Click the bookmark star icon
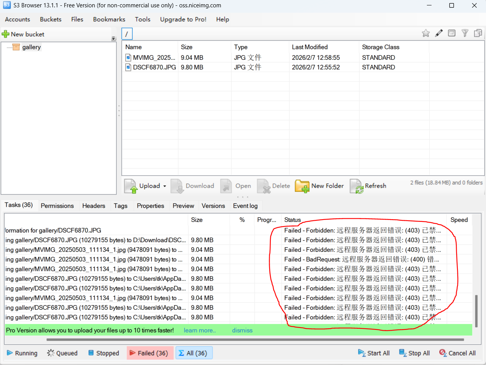Viewport: 486px width, 365px height. (x=426, y=34)
